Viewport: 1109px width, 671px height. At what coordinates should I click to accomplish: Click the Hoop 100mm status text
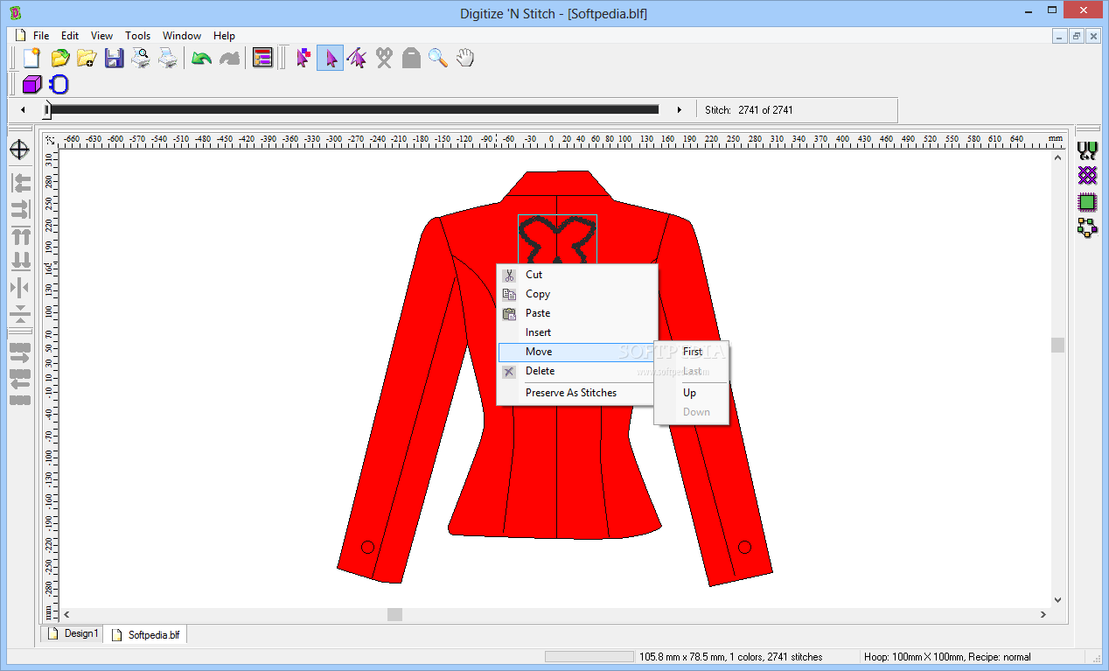pos(947,657)
